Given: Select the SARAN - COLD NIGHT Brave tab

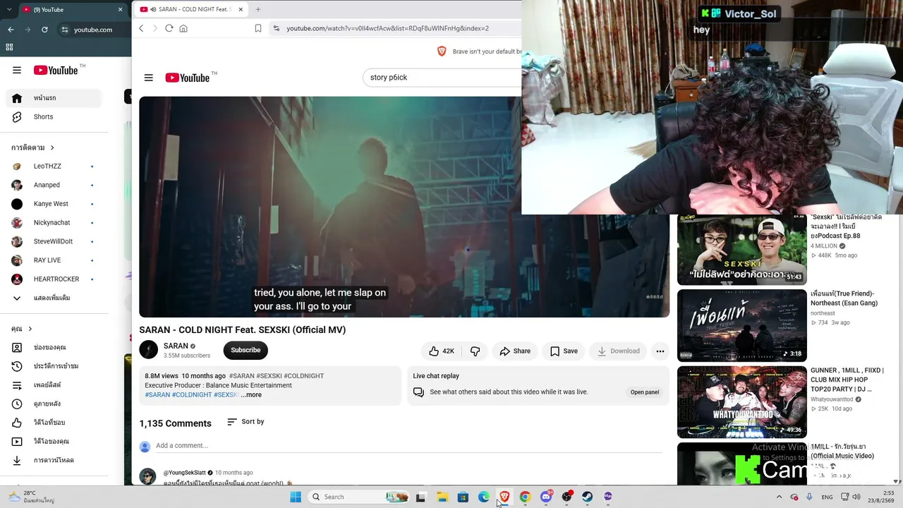Looking at the screenshot, I should point(190,9).
